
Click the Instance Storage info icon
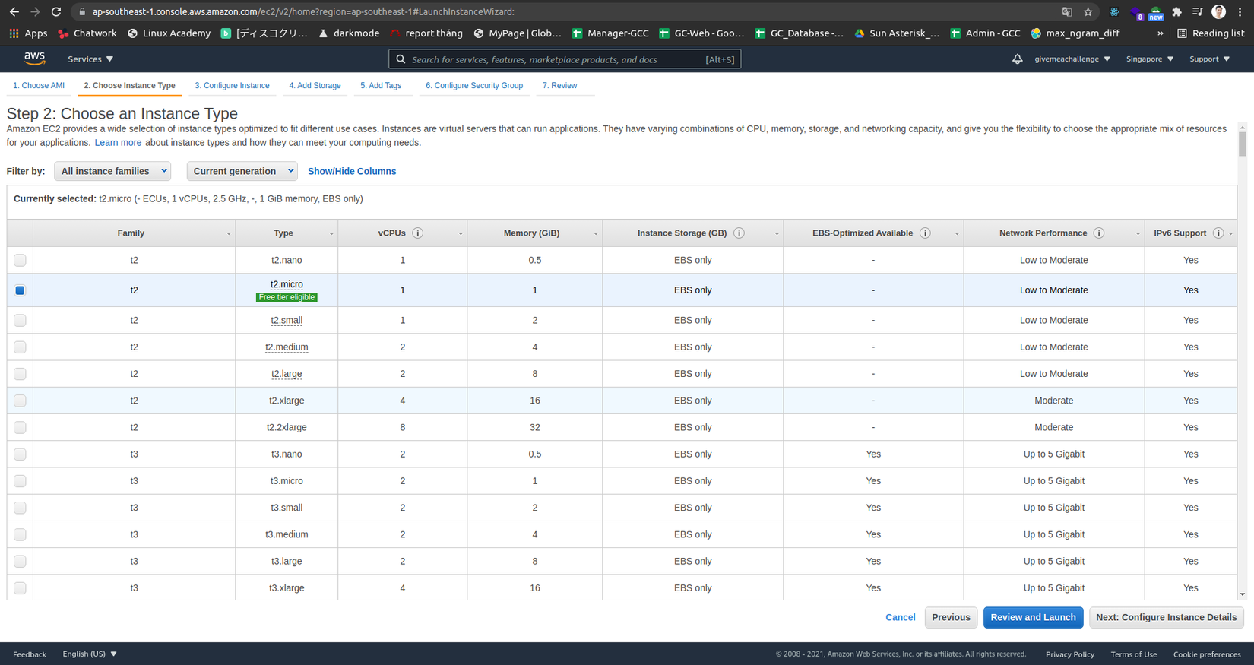click(739, 233)
